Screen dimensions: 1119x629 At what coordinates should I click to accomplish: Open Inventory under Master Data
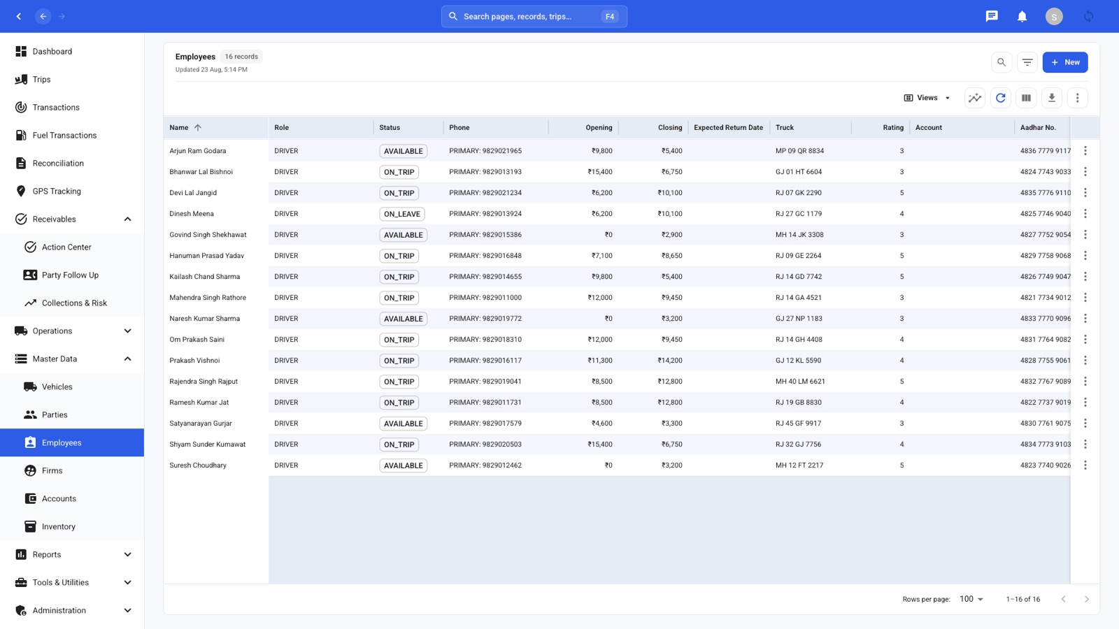click(x=72, y=527)
